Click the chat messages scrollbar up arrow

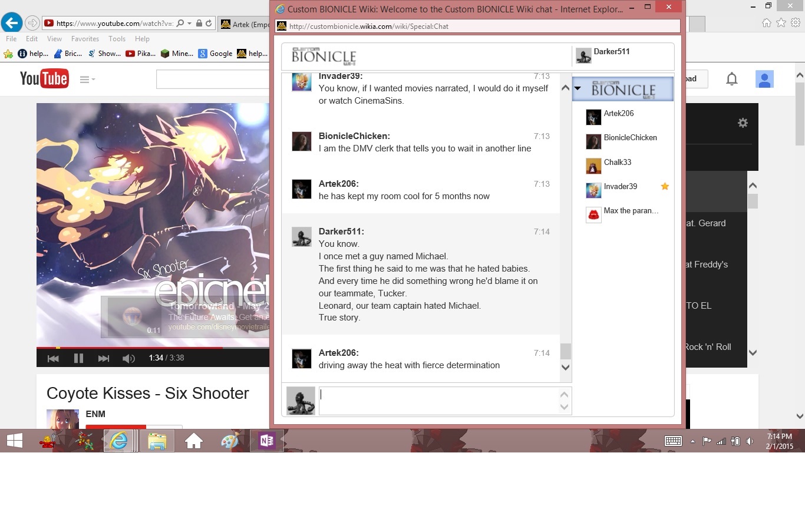pyautogui.click(x=565, y=88)
